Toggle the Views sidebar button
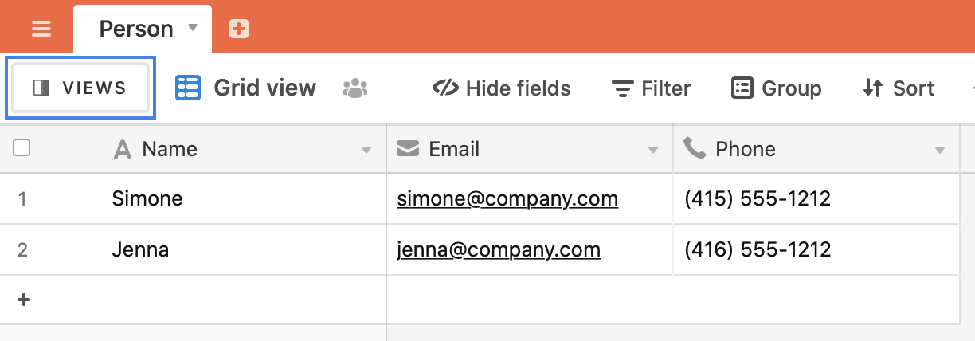The image size is (975, 341). pos(80,88)
